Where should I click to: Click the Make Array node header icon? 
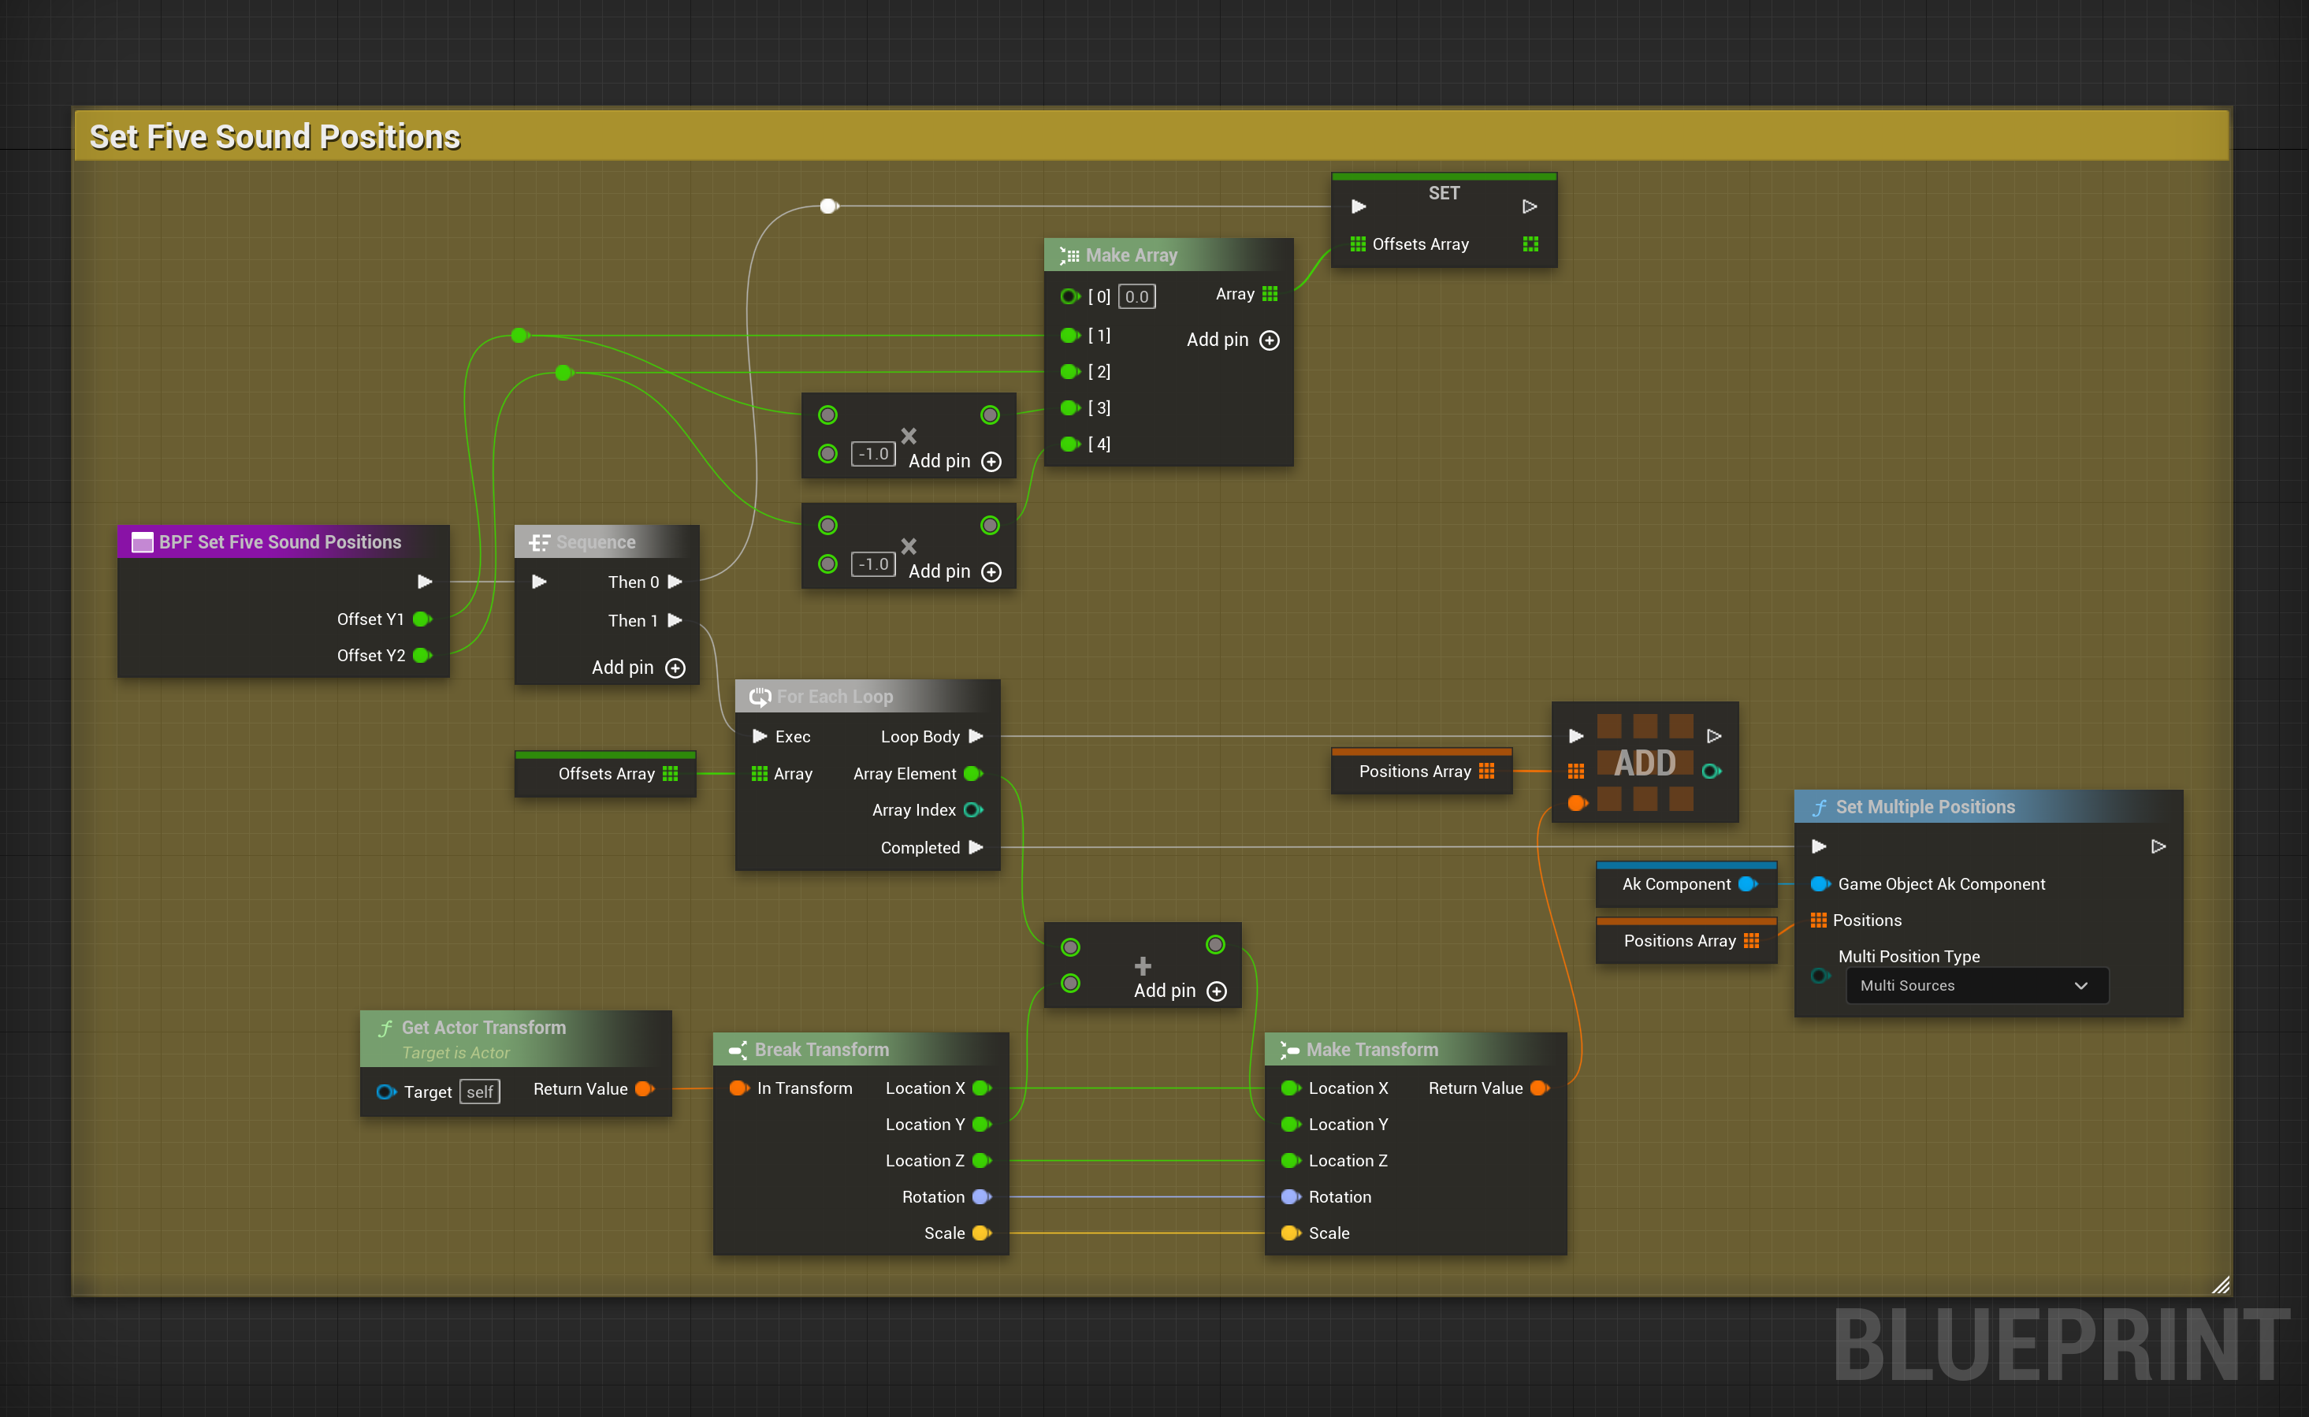1069,255
